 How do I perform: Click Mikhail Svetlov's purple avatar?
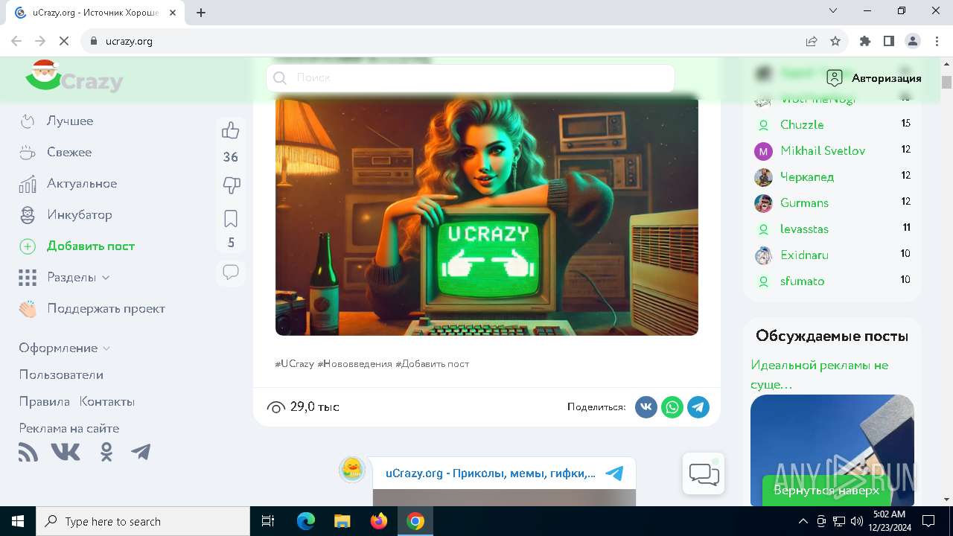[x=763, y=151]
